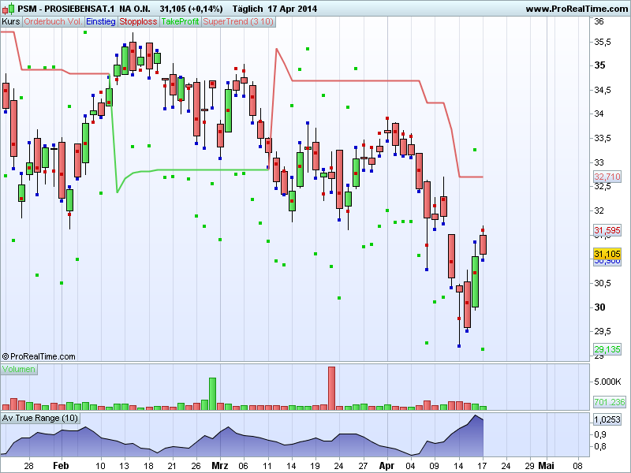The image size is (631, 473).
Task: Click the last red candle on 17 Apr
Action: (x=483, y=244)
